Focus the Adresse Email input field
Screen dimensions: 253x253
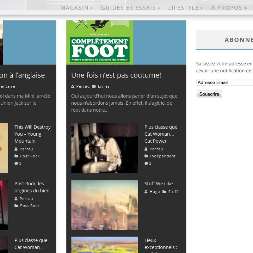(x=225, y=83)
